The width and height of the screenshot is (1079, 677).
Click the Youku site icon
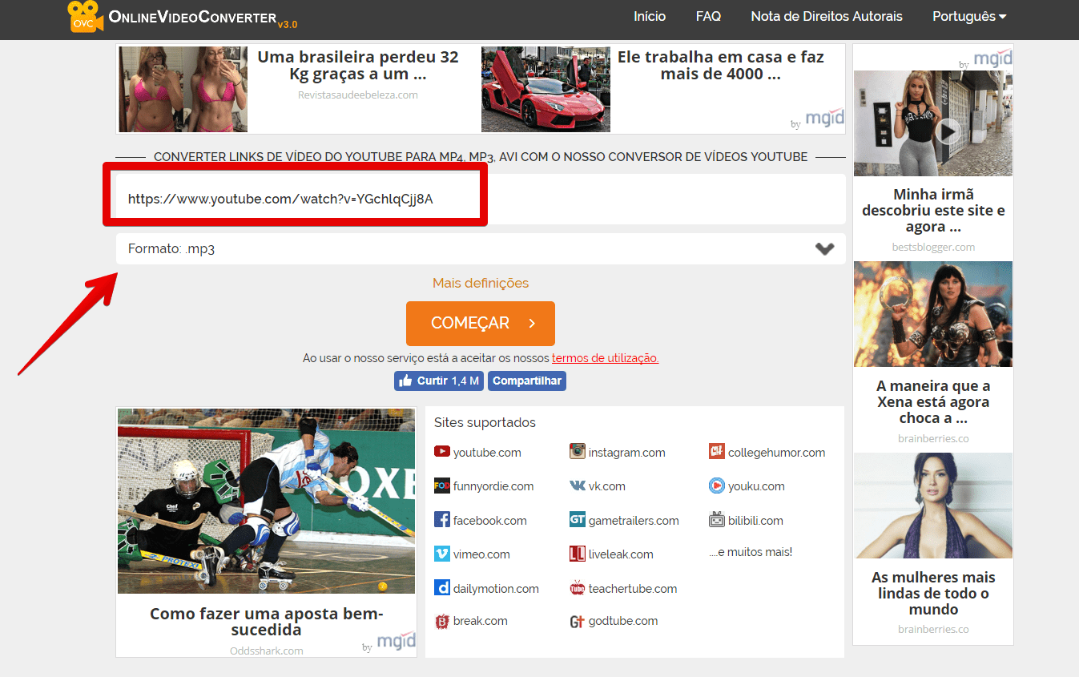coord(716,486)
